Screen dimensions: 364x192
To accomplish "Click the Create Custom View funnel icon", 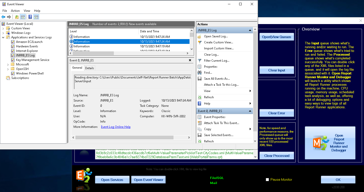I will [x=200, y=42].
